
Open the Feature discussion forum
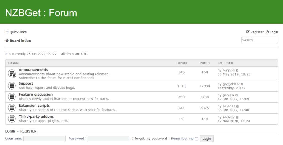click(36, 94)
